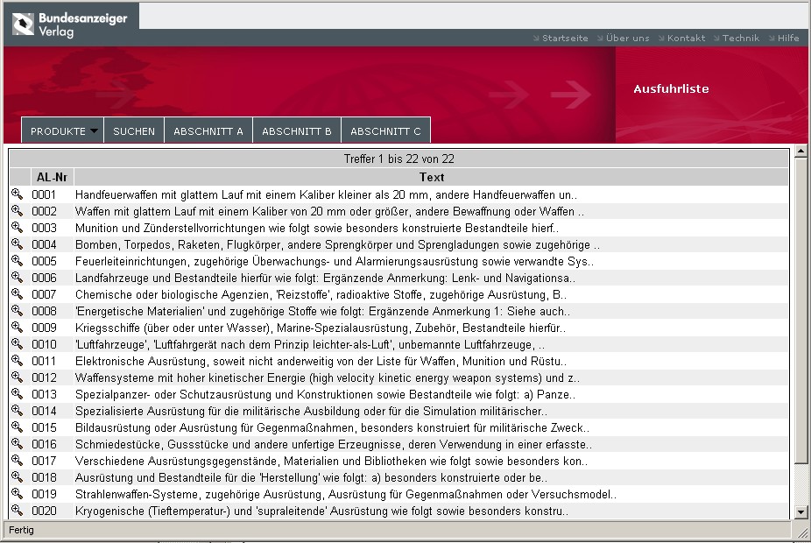Select 'Landfahrzeuge und Bestandteile' row text
Viewport: 811px width, 543px height.
pos(325,279)
